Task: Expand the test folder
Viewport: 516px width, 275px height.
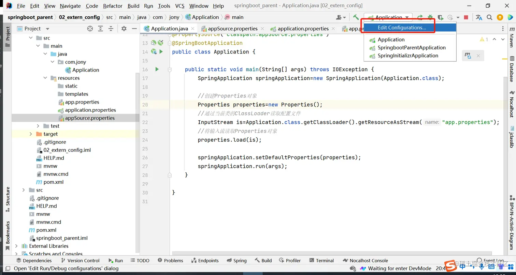Action: coord(38,126)
